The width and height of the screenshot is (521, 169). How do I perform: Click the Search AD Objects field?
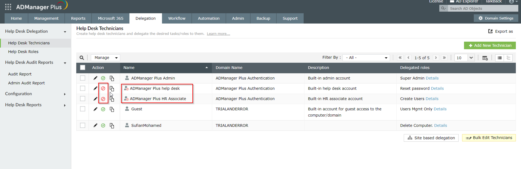coord(482,8)
